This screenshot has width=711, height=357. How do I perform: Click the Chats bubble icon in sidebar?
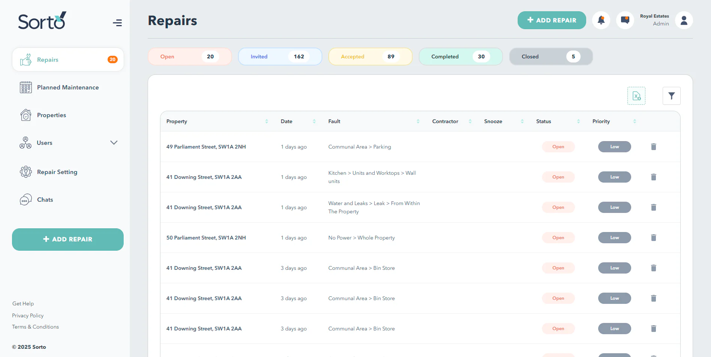(26, 199)
